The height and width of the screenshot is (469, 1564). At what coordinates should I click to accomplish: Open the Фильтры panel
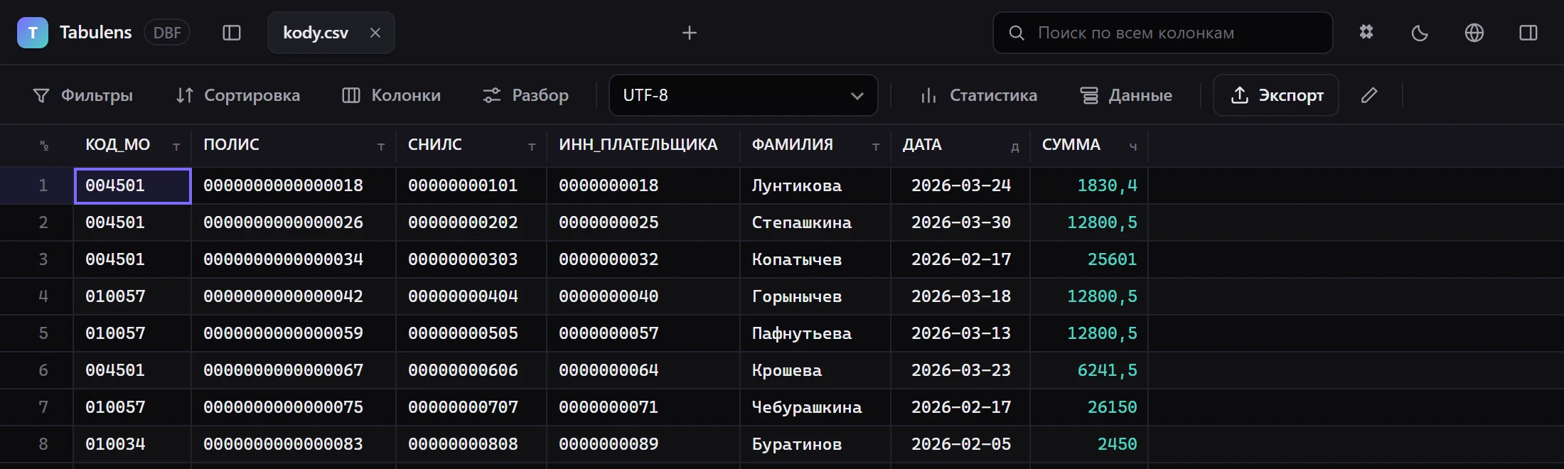coord(83,95)
